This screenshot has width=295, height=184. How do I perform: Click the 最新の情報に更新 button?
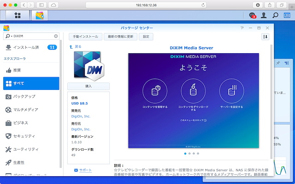coord(120,37)
